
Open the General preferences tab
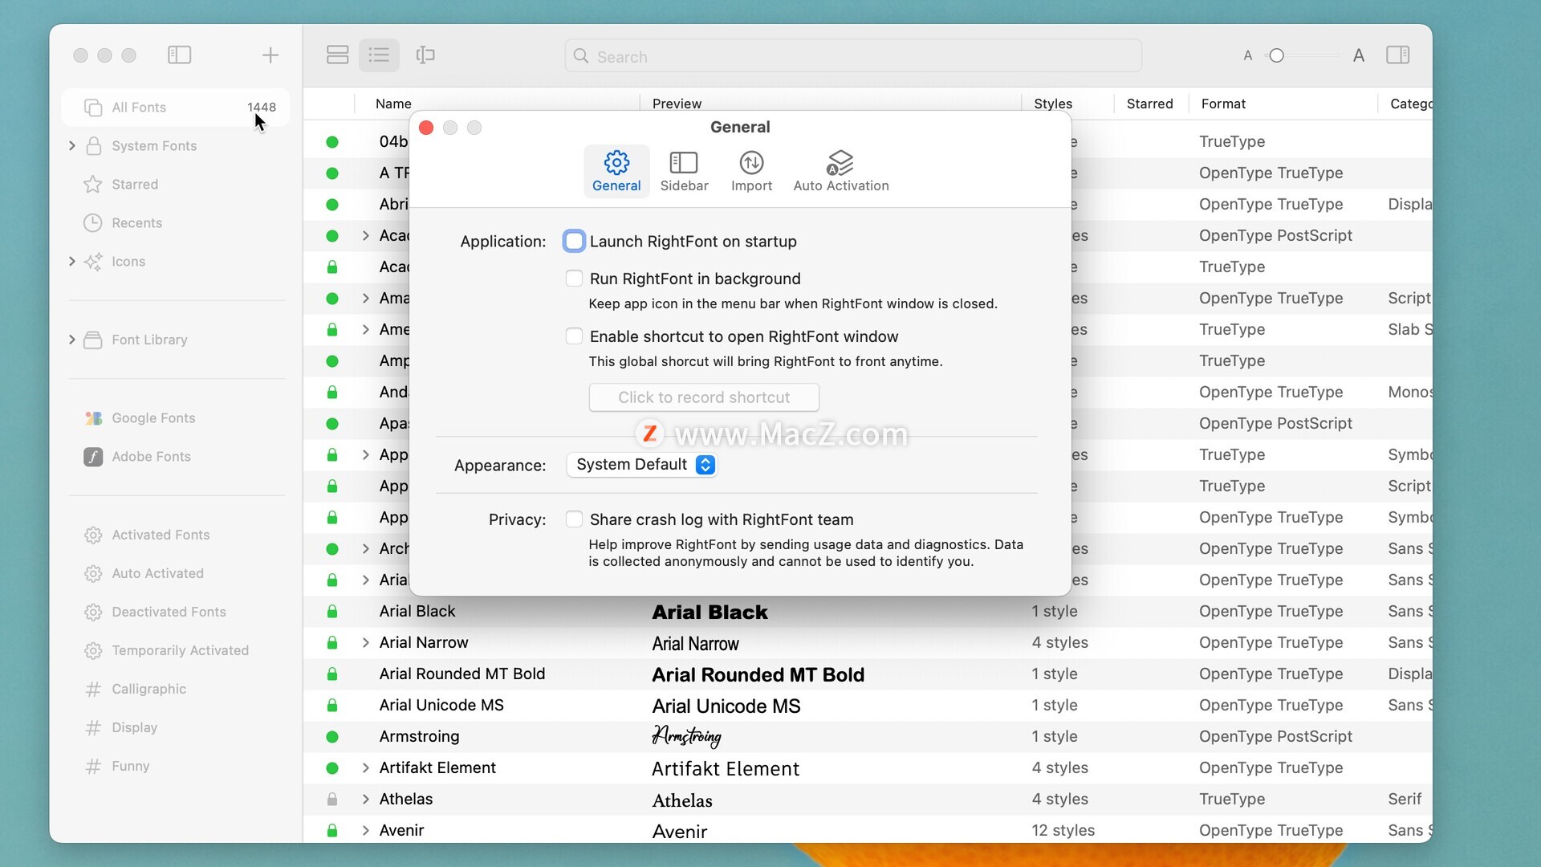[616, 171]
